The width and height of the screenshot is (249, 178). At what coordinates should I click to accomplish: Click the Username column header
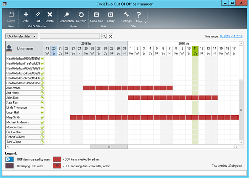pos(25,49)
